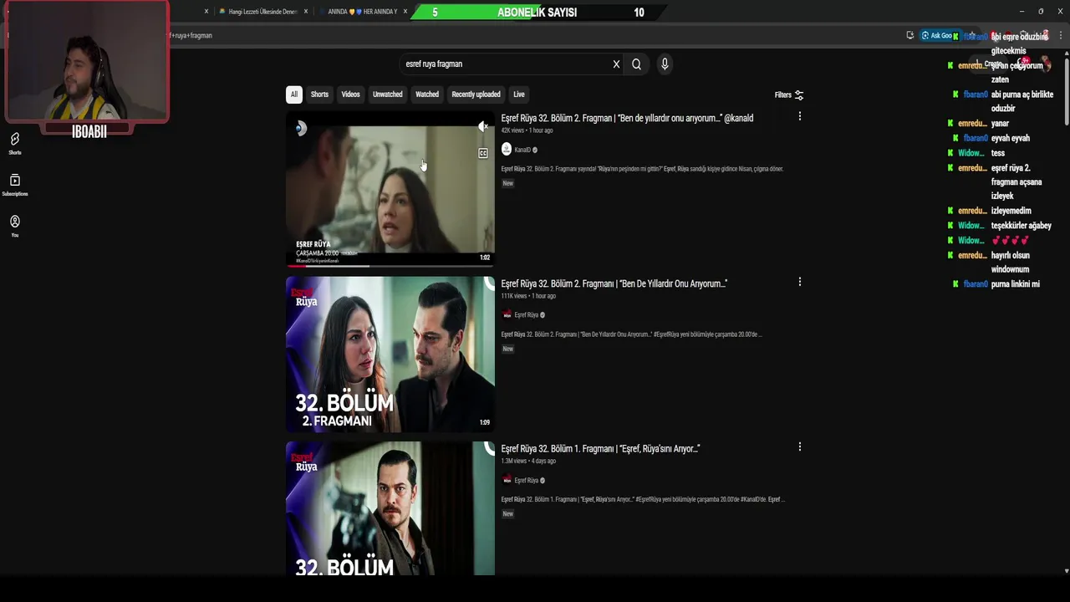The image size is (1070, 602).
Task: Select the Videos filter chip
Action: click(350, 94)
